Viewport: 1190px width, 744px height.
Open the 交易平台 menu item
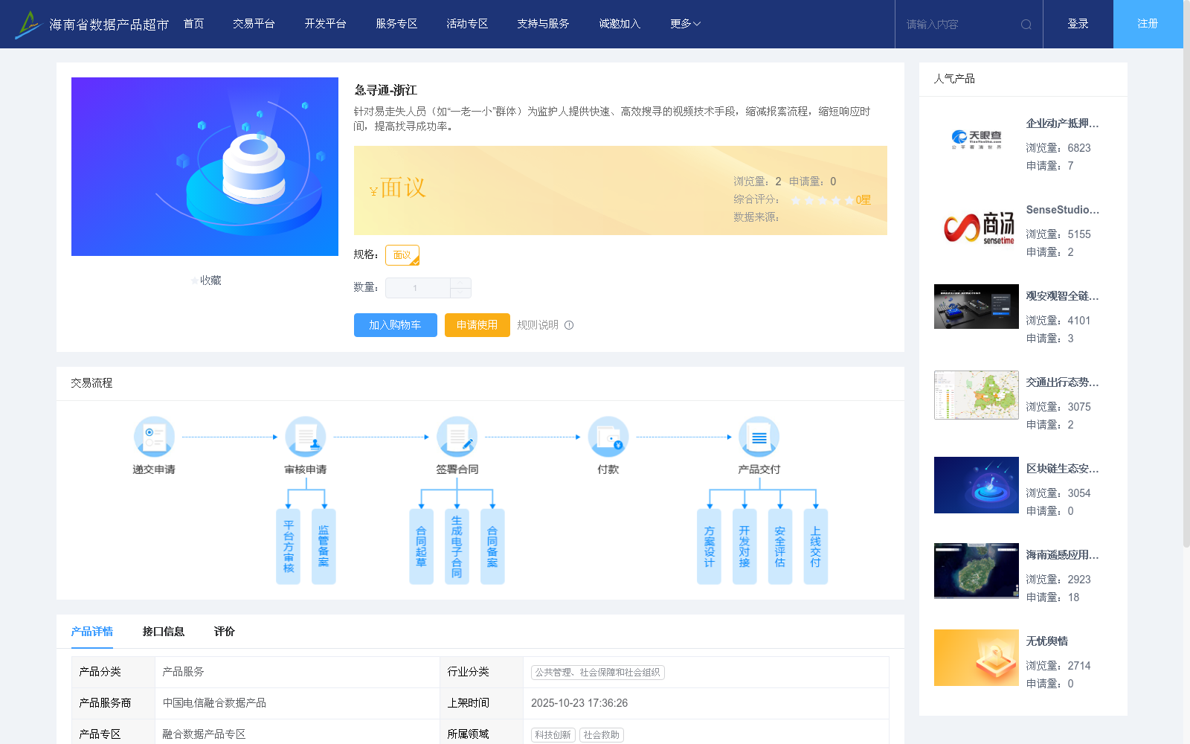click(x=253, y=24)
